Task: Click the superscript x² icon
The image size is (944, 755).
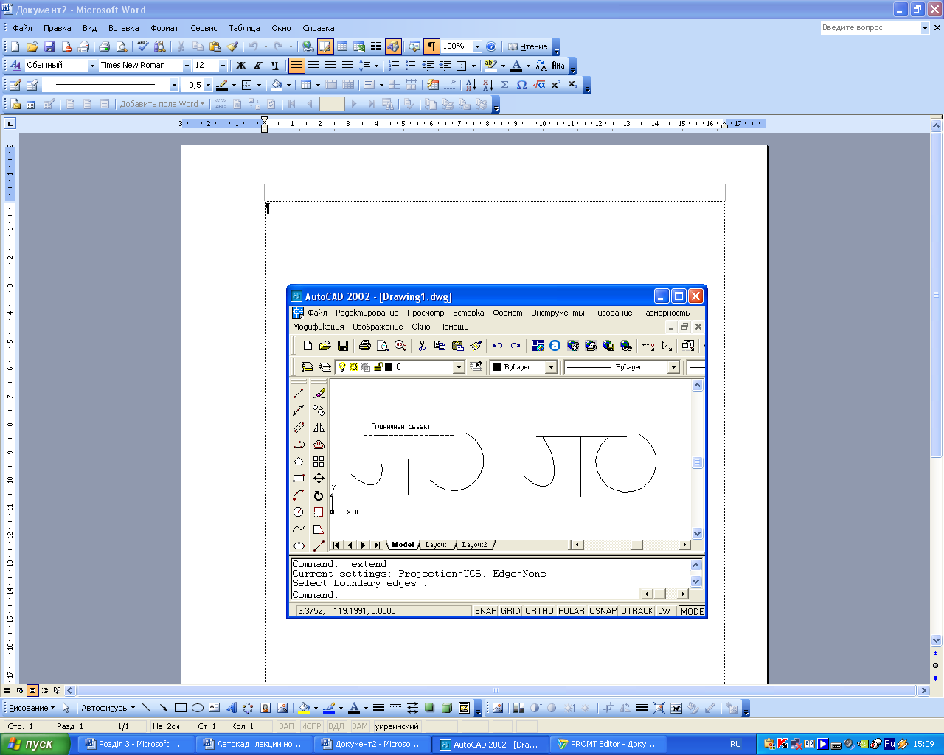Action: [556, 85]
